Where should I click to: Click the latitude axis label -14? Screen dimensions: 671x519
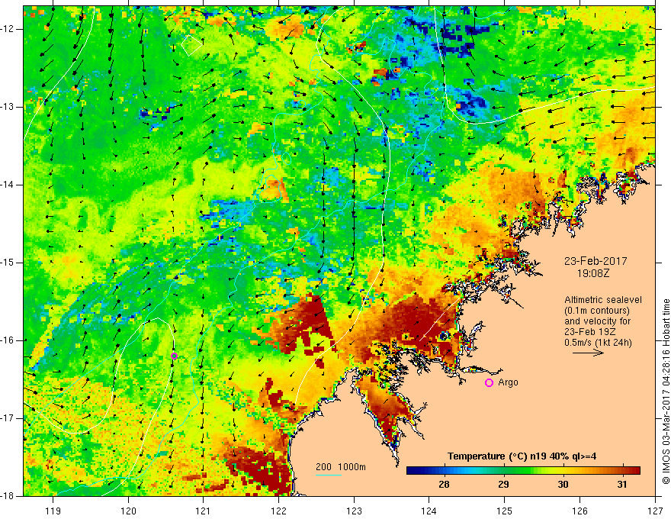click(x=8, y=185)
